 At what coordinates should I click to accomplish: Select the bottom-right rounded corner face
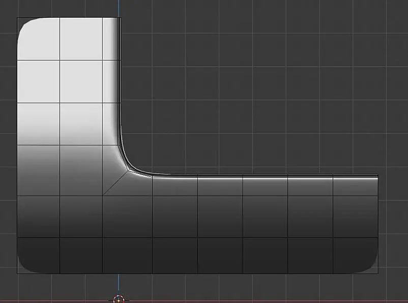pos(356,255)
